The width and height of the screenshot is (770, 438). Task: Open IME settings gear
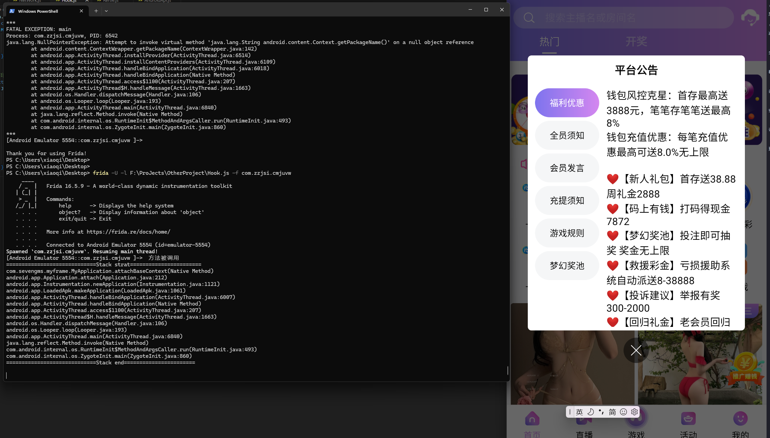pyautogui.click(x=634, y=412)
